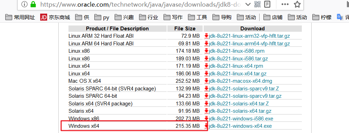Select Linux ARM 64 Hard Float ABI text
The width and height of the screenshot is (349, 133).
pyautogui.click(x=101, y=43)
